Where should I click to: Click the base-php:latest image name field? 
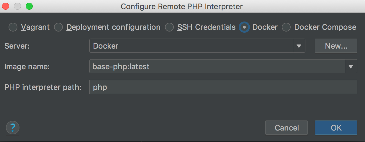coord(217,67)
